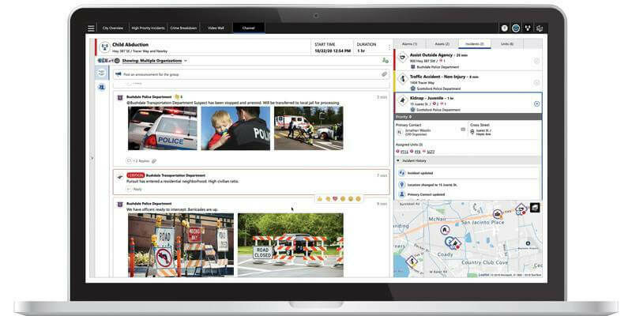Open the Alarms (1) tab
Image resolution: width=632 pixels, height=316 pixels.
pyautogui.click(x=409, y=43)
